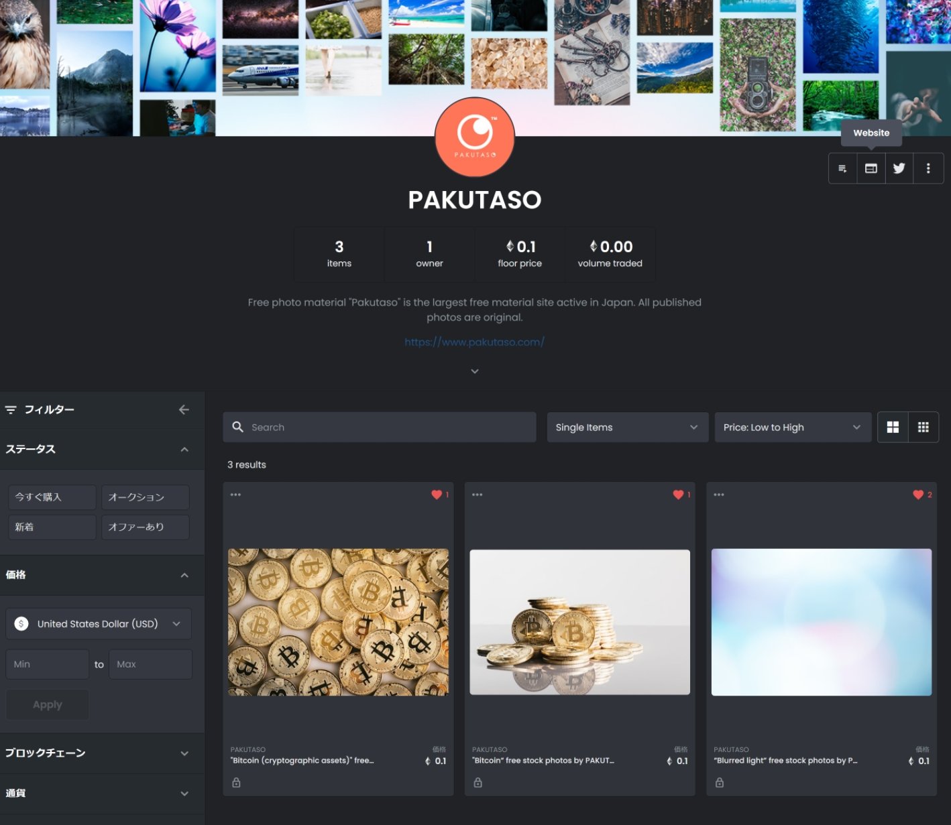The image size is (951, 825).
Task: Click the Min price field
Action: click(48, 664)
